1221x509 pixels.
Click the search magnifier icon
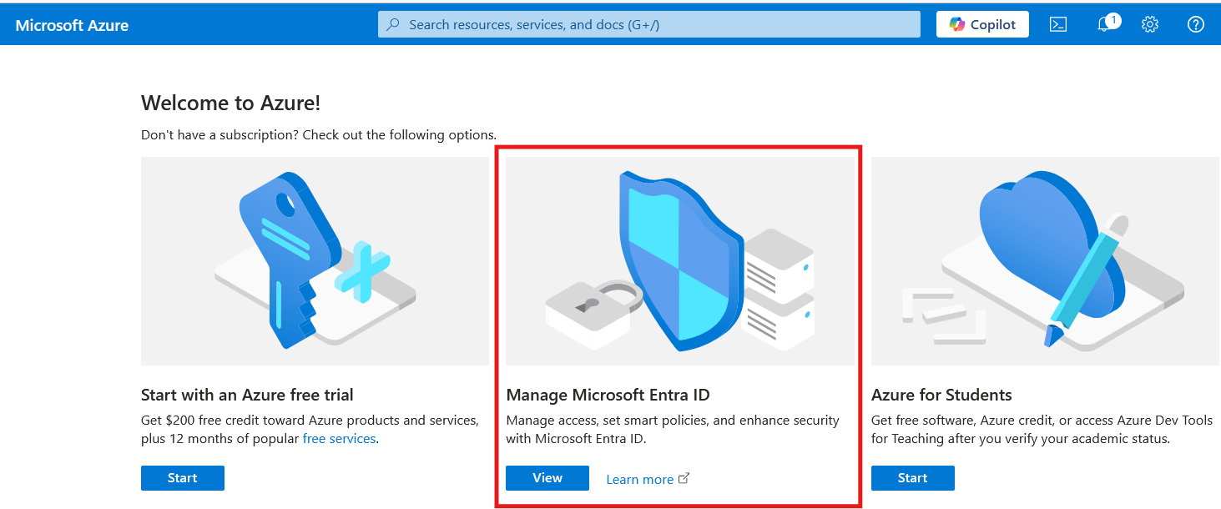pos(394,24)
